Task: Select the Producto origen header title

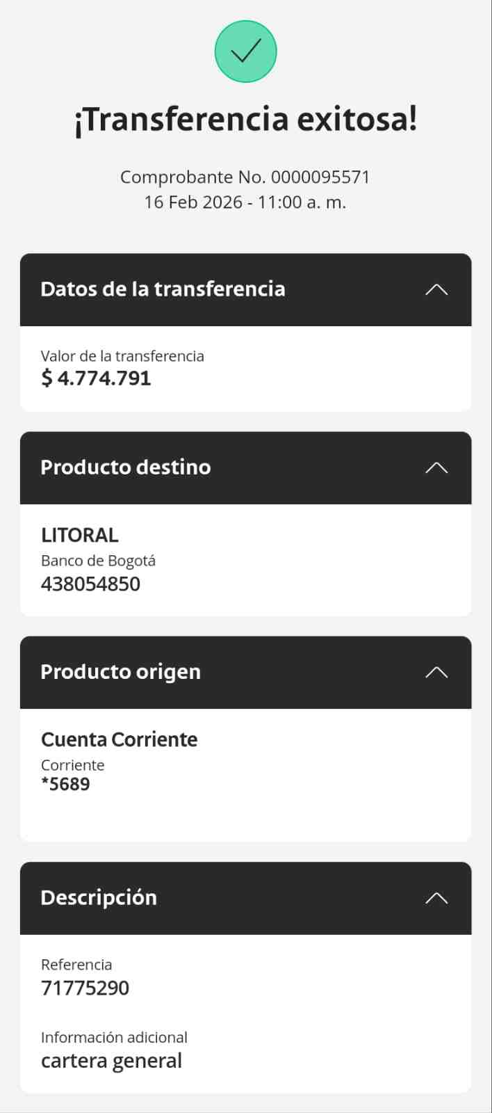Action: (x=121, y=672)
